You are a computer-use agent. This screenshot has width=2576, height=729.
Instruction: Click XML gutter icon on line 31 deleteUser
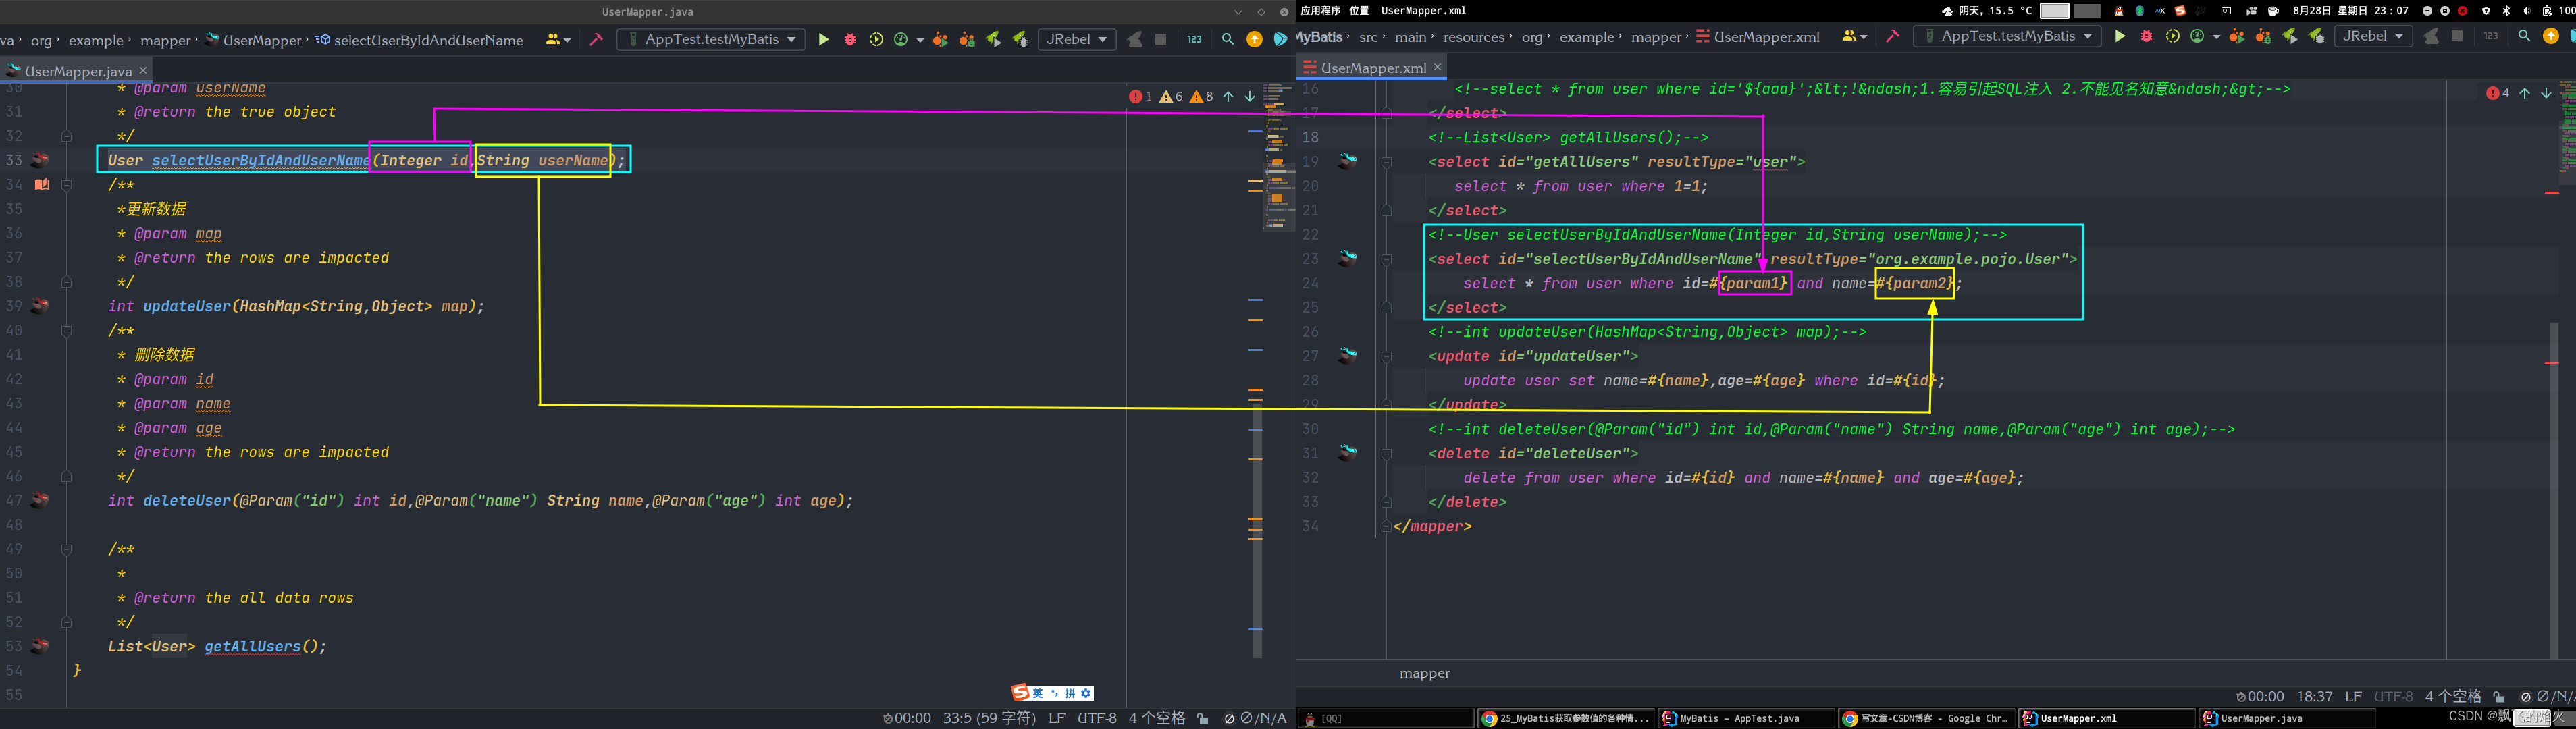pos(1348,452)
